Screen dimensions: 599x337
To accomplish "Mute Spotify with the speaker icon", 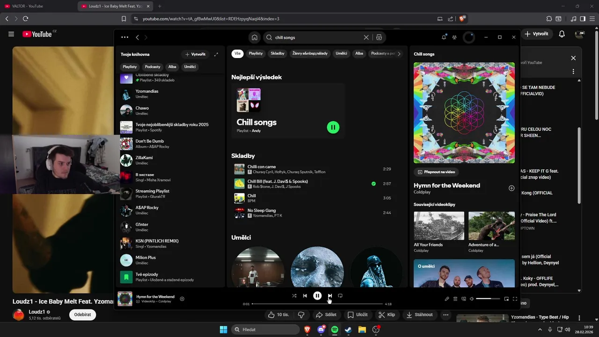I will pyautogui.click(x=472, y=299).
